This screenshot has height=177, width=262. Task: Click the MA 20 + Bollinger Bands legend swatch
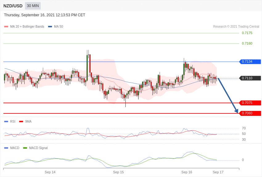coord(6,26)
